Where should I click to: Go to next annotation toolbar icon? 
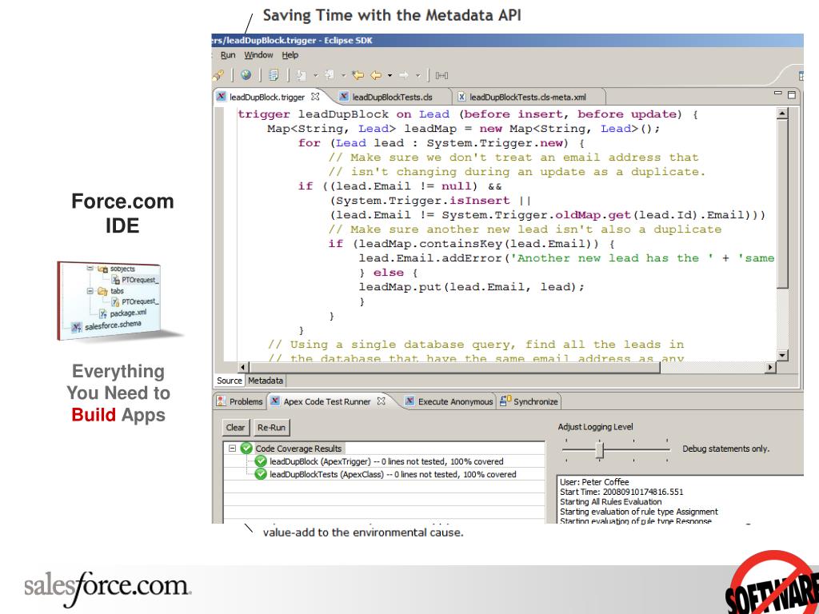(x=302, y=75)
